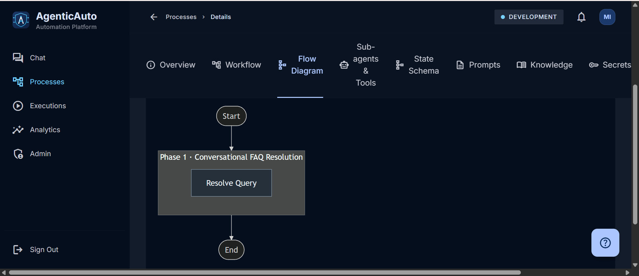This screenshot has width=639, height=276.
Task: Click the Secrets key icon
Action: point(594,65)
